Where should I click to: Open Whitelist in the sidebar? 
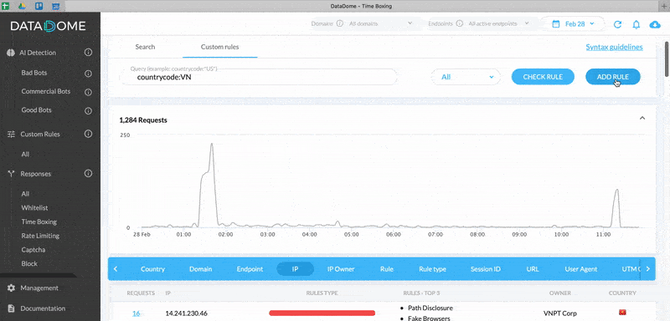[34, 208]
